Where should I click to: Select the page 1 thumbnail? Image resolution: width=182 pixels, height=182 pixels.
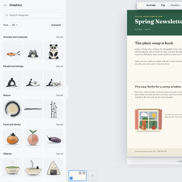click(77, 175)
